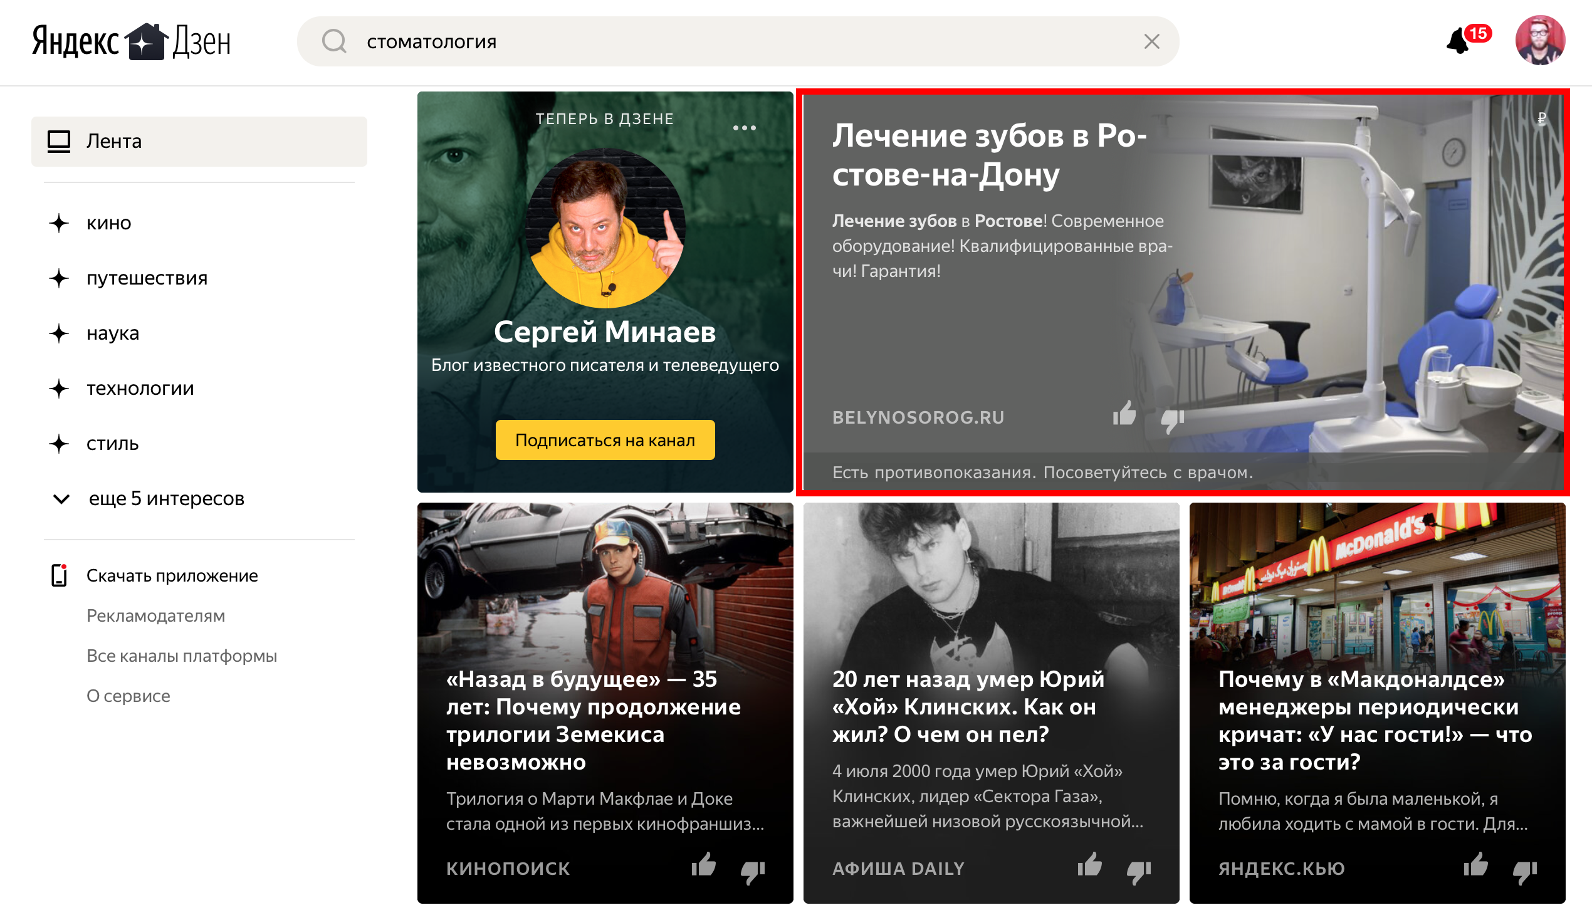Click 4 июля 2000 года description text

coord(988,796)
